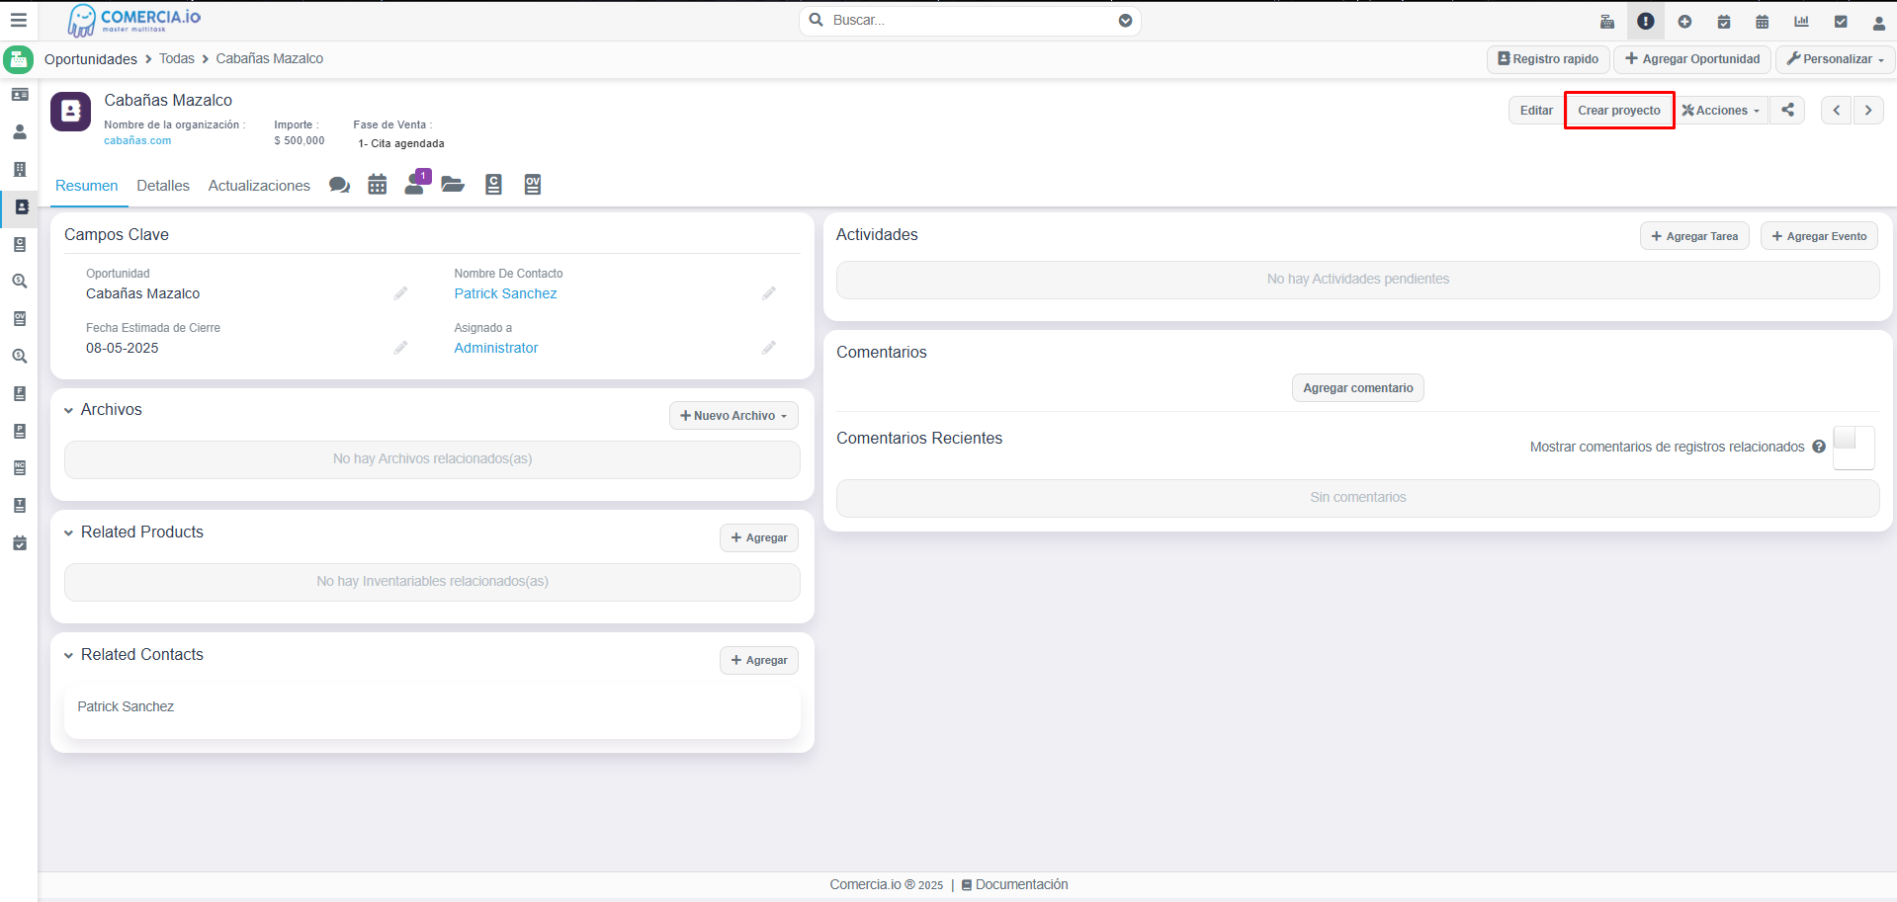The width and height of the screenshot is (1897, 902).
Task: Click the Crear proyecto button
Action: pos(1618,110)
